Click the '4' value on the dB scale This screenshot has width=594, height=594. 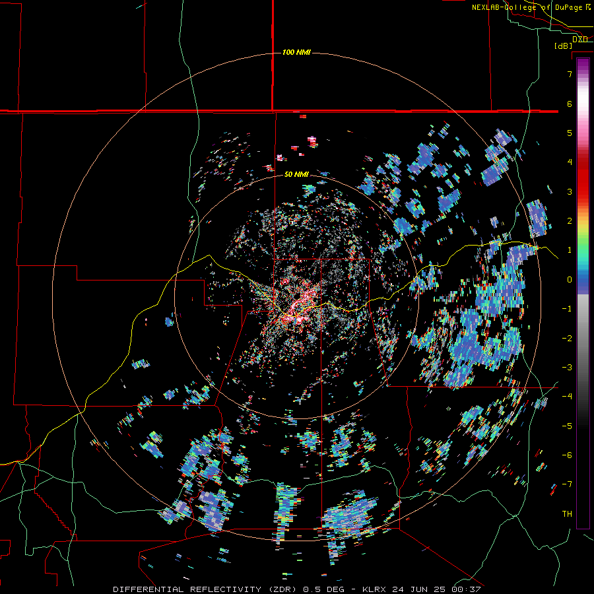pyautogui.click(x=570, y=162)
